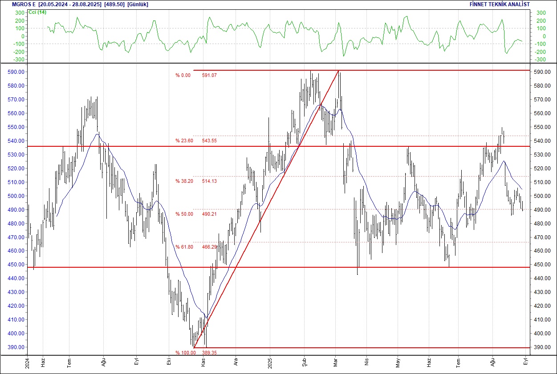
Task: Click the last price value [489.50]
Action: pos(114,4)
